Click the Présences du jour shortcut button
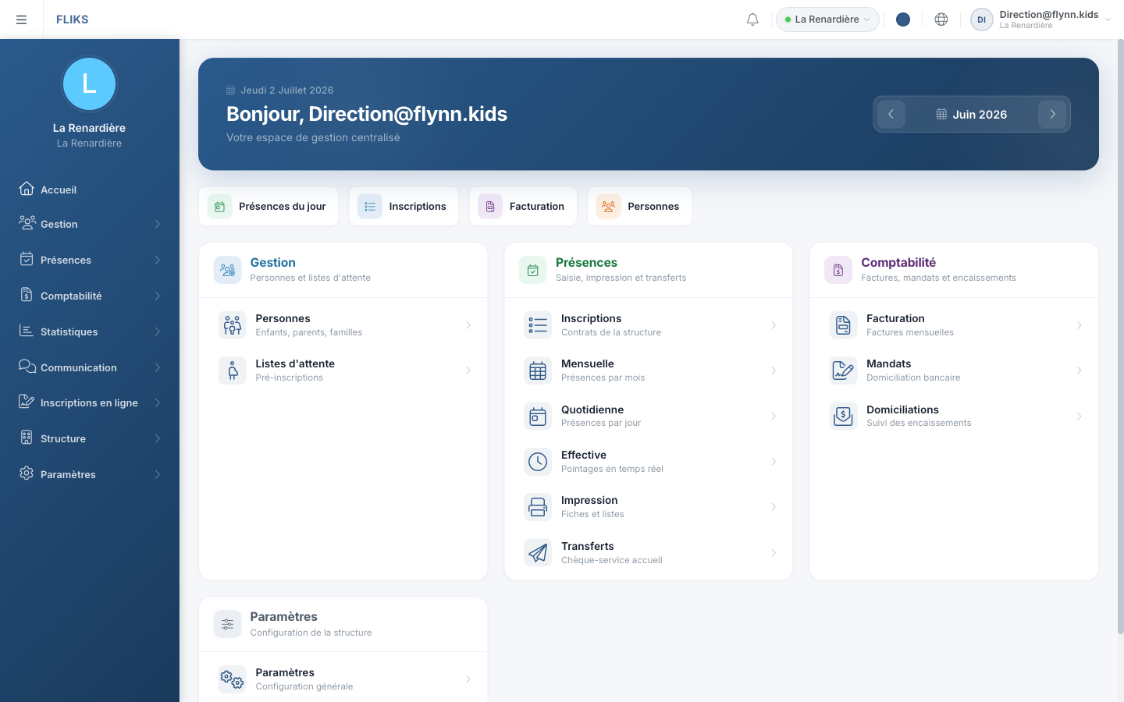 tap(269, 207)
